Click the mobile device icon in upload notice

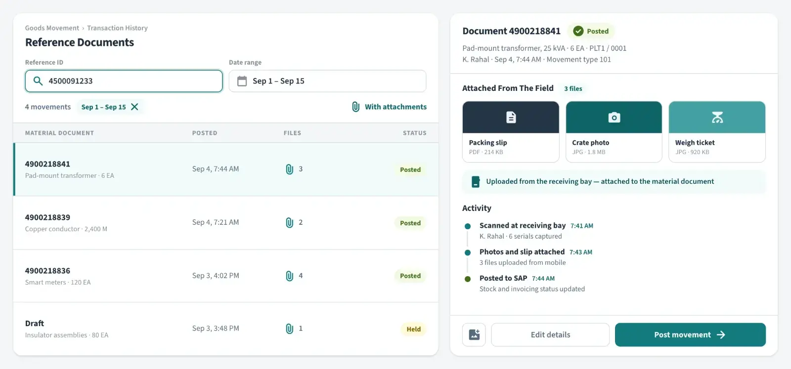(476, 182)
